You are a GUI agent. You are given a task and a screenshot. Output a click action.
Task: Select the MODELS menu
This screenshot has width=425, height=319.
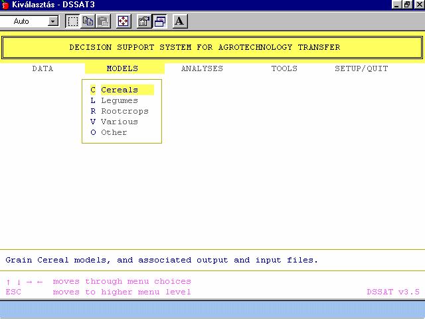click(122, 68)
